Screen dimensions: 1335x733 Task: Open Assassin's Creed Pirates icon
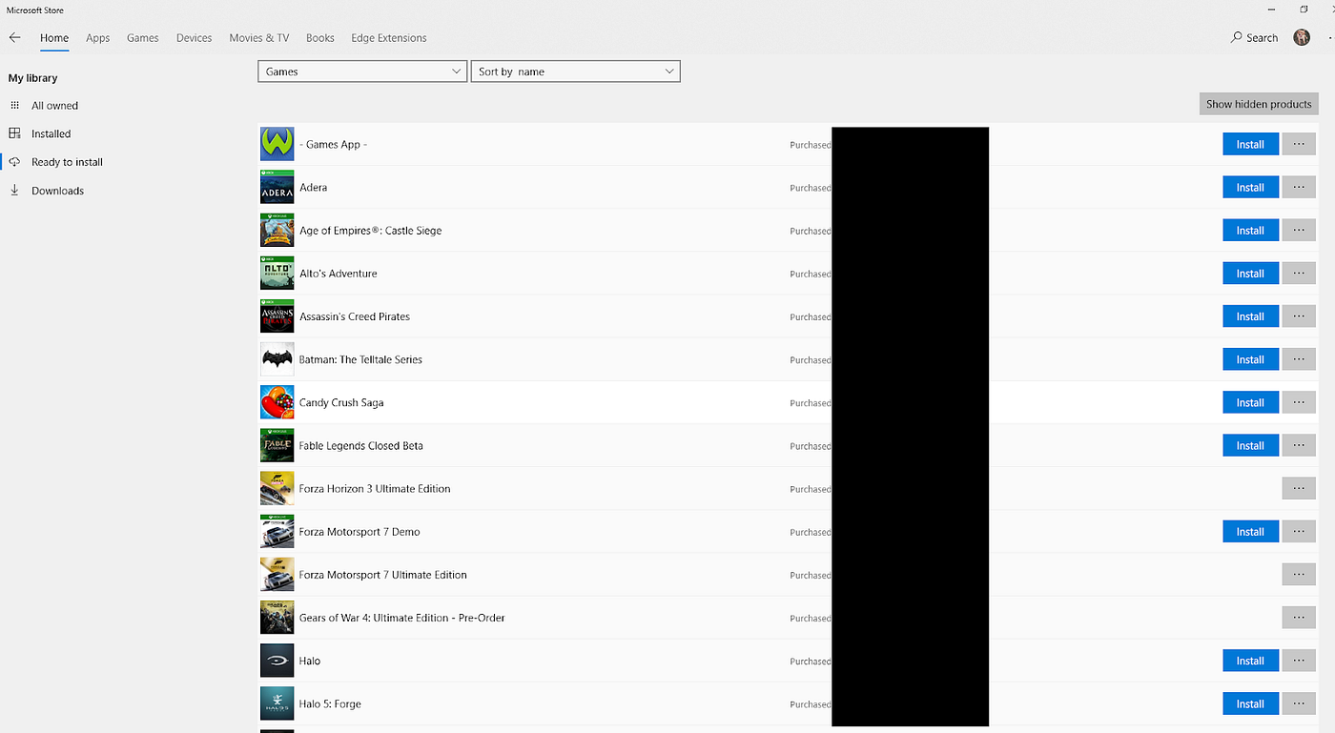(277, 316)
